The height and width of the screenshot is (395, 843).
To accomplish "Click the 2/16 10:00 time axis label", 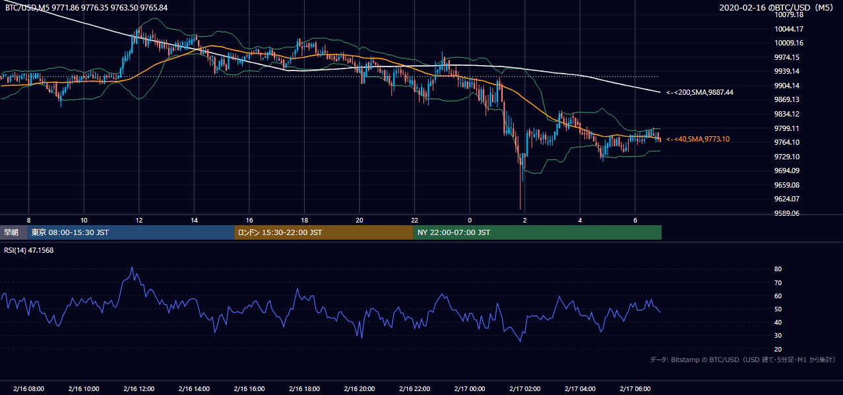I will point(84,389).
